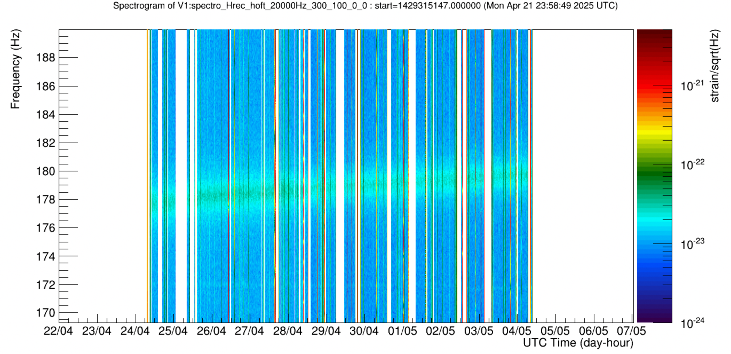Click the 27/04 date tick label

click(249, 331)
